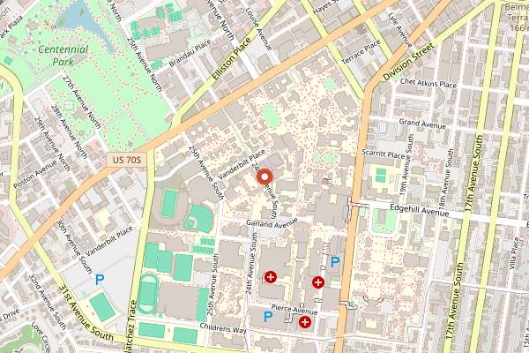Select the Villa Place label

514,253
